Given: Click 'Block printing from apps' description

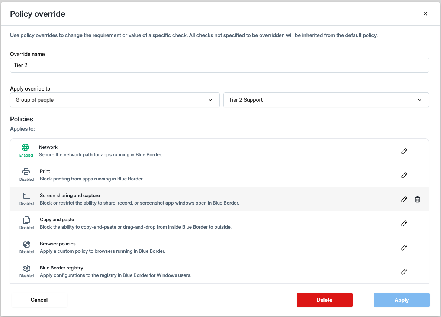Looking at the screenshot, I should (92, 179).
